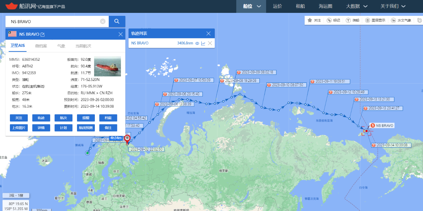Click the 航次 button

tap(63, 118)
